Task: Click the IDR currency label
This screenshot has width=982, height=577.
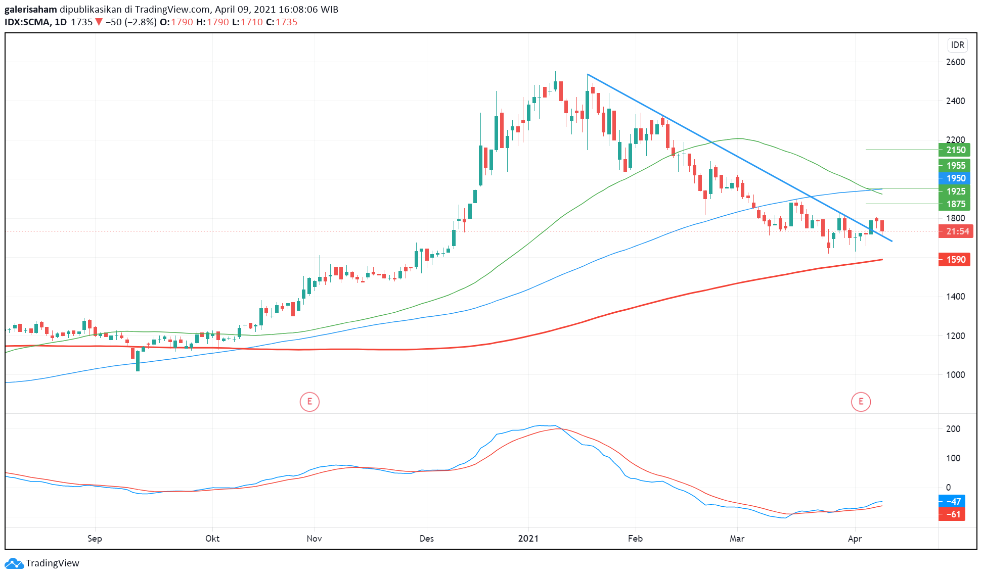Action: pyautogui.click(x=957, y=45)
